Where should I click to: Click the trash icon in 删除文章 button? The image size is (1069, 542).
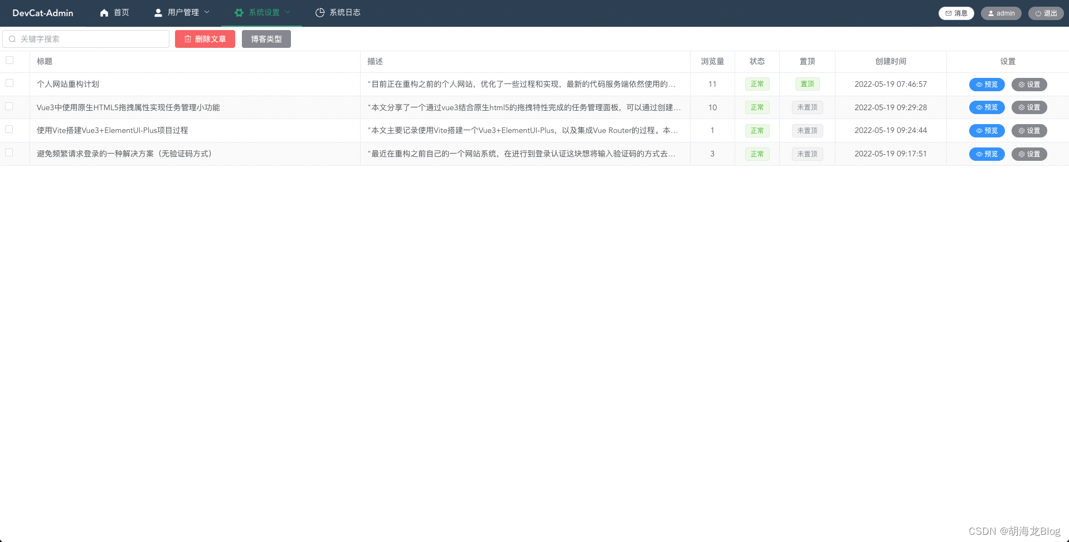(188, 39)
